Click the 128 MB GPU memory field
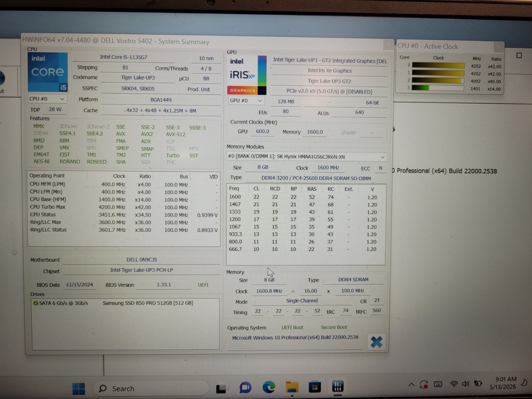The width and height of the screenshot is (532, 399). (286, 102)
